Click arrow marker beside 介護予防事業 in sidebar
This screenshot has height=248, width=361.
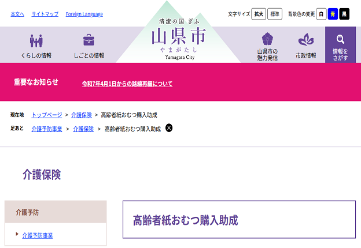17,235
